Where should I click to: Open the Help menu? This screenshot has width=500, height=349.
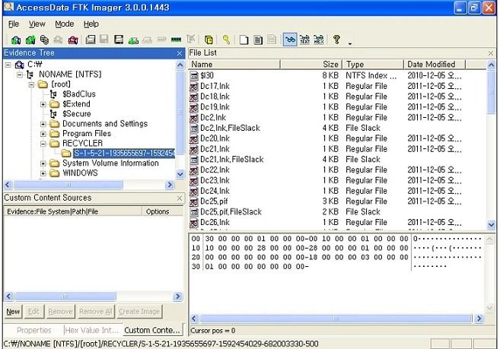(91, 24)
